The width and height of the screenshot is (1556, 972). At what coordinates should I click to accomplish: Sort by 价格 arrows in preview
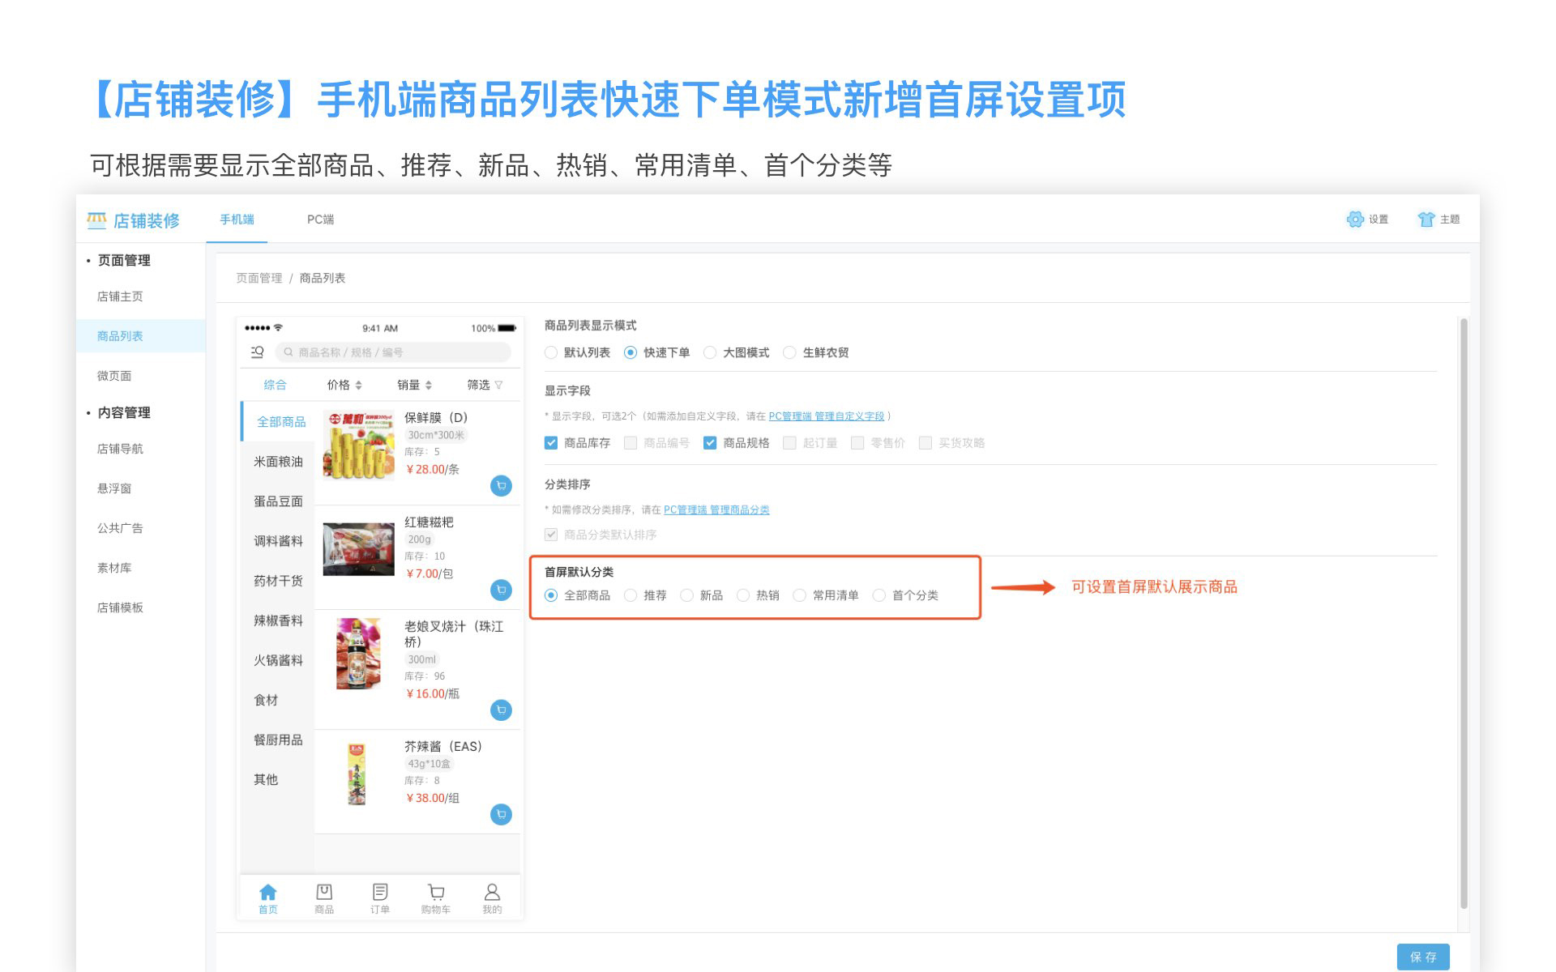pos(359,386)
